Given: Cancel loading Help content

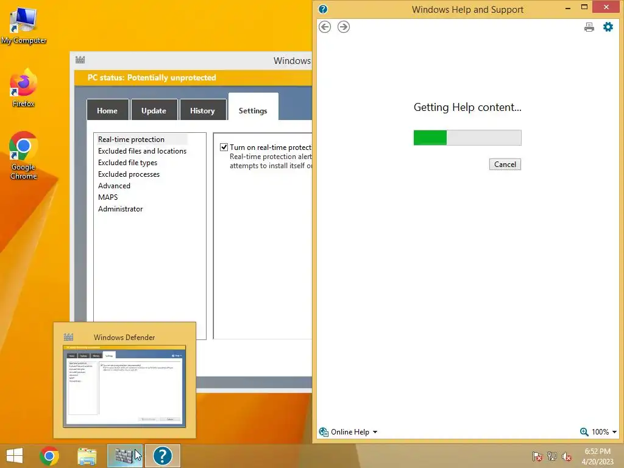Looking at the screenshot, I should click(505, 165).
